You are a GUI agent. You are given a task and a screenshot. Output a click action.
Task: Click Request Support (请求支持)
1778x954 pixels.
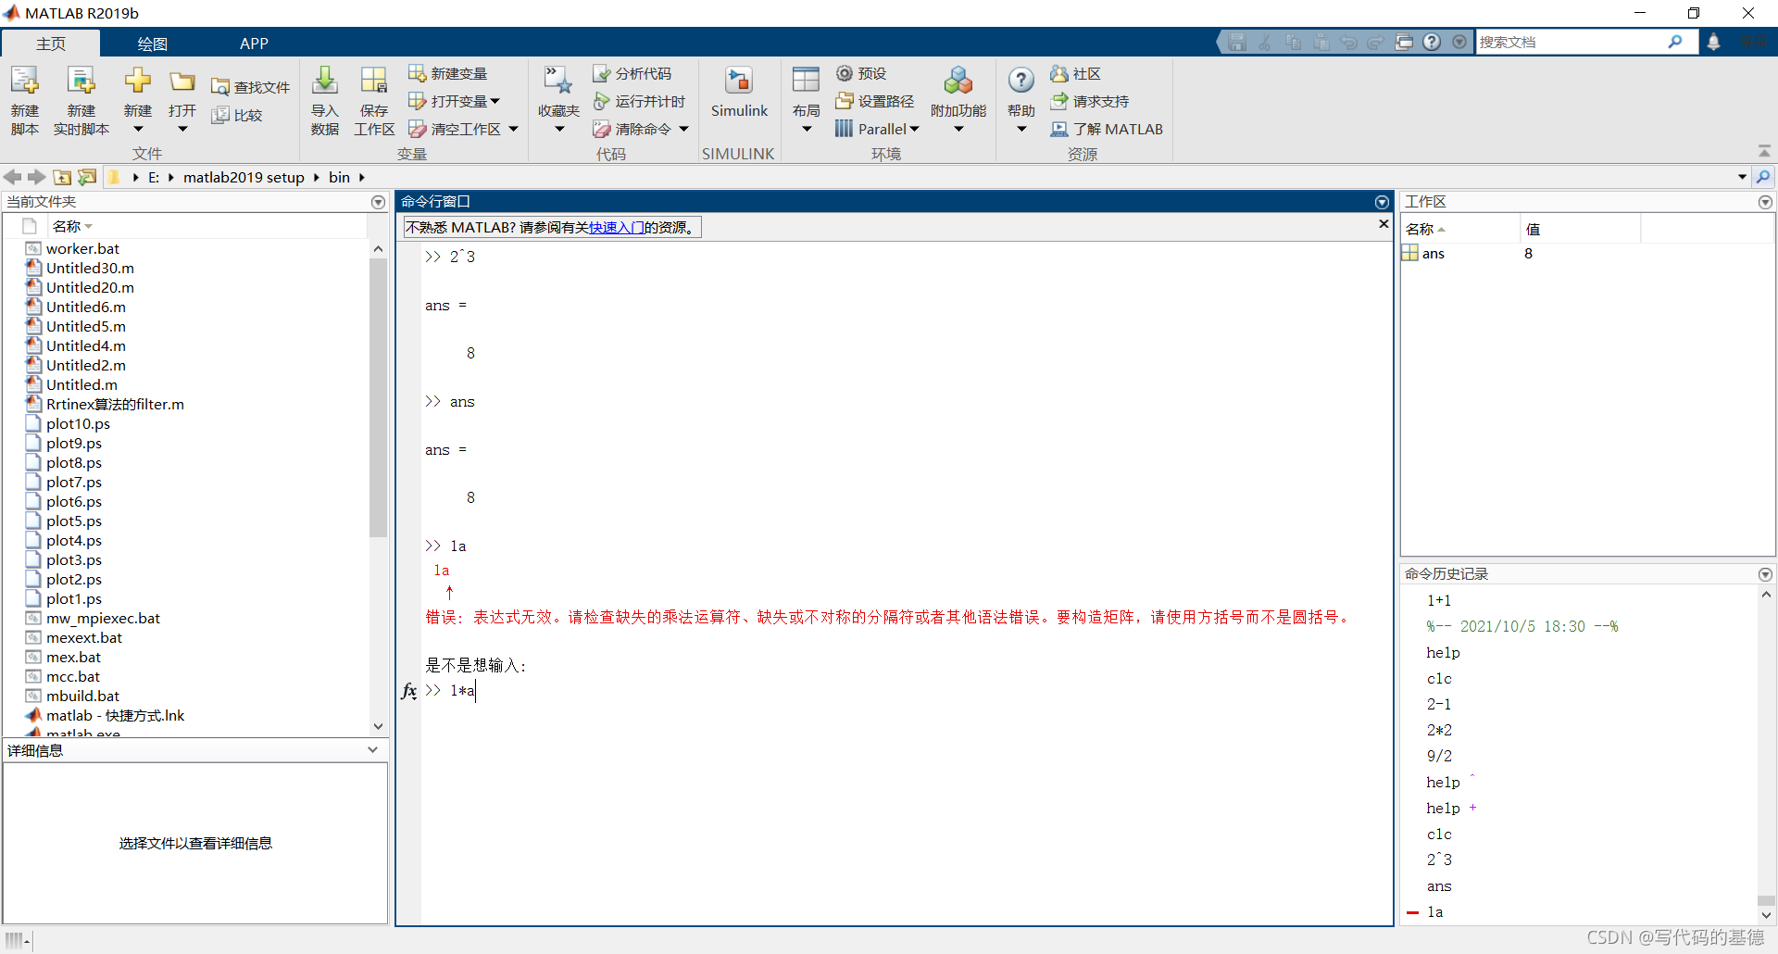tap(1090, 101)
